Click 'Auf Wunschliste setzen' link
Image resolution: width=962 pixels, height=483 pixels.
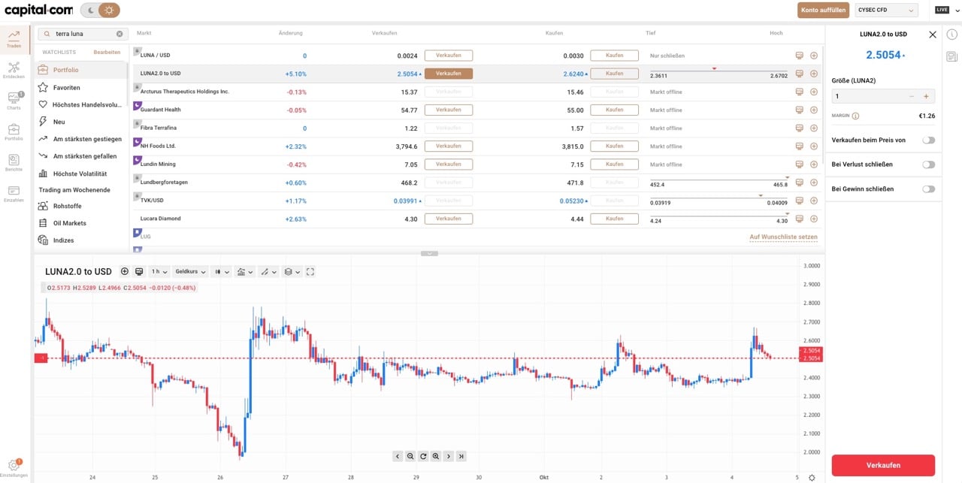point(783,237)
